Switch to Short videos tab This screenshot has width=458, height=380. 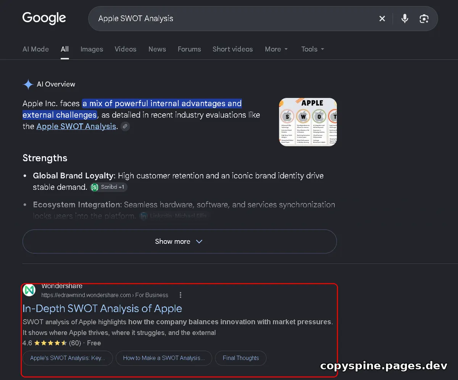[233, 49]
